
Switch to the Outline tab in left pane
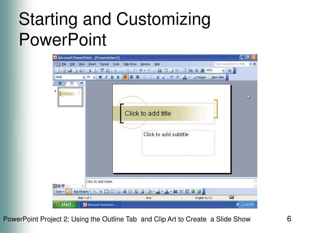coord(60,83)
